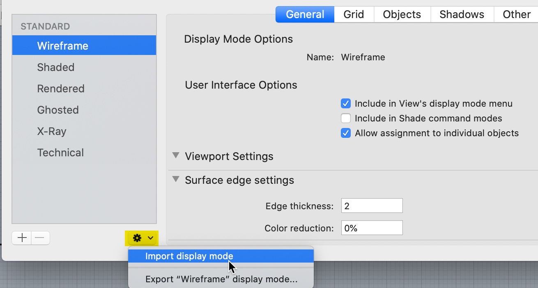This screenshot has width=538, height=288.
Task: Open the Other tab
Action: [516, 14]
